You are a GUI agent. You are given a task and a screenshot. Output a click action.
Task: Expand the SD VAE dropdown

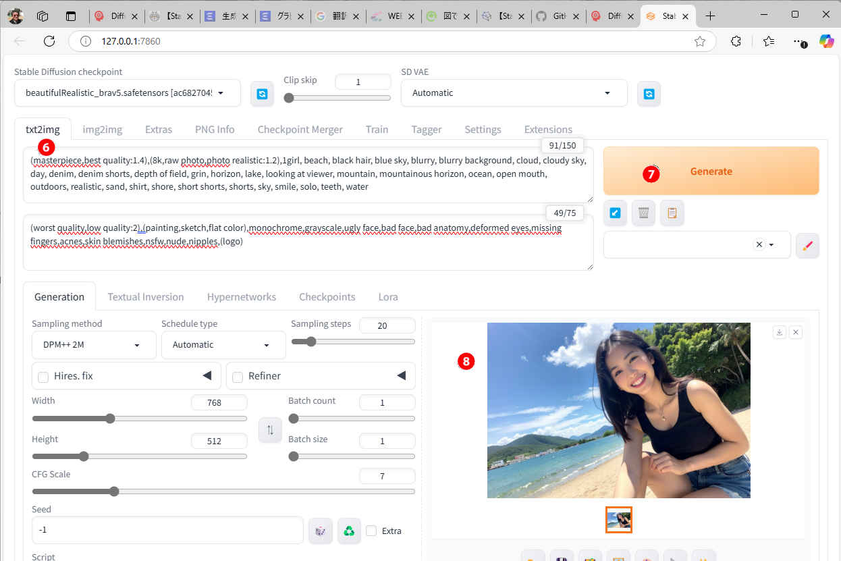point(514,93)
